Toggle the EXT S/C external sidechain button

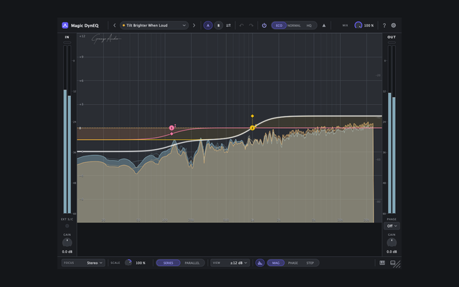(x=67, y=226)
